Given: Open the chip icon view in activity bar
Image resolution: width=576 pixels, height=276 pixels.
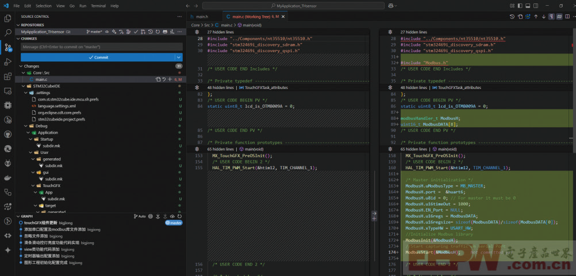Looking at the screenshot, I should (7, 105).
